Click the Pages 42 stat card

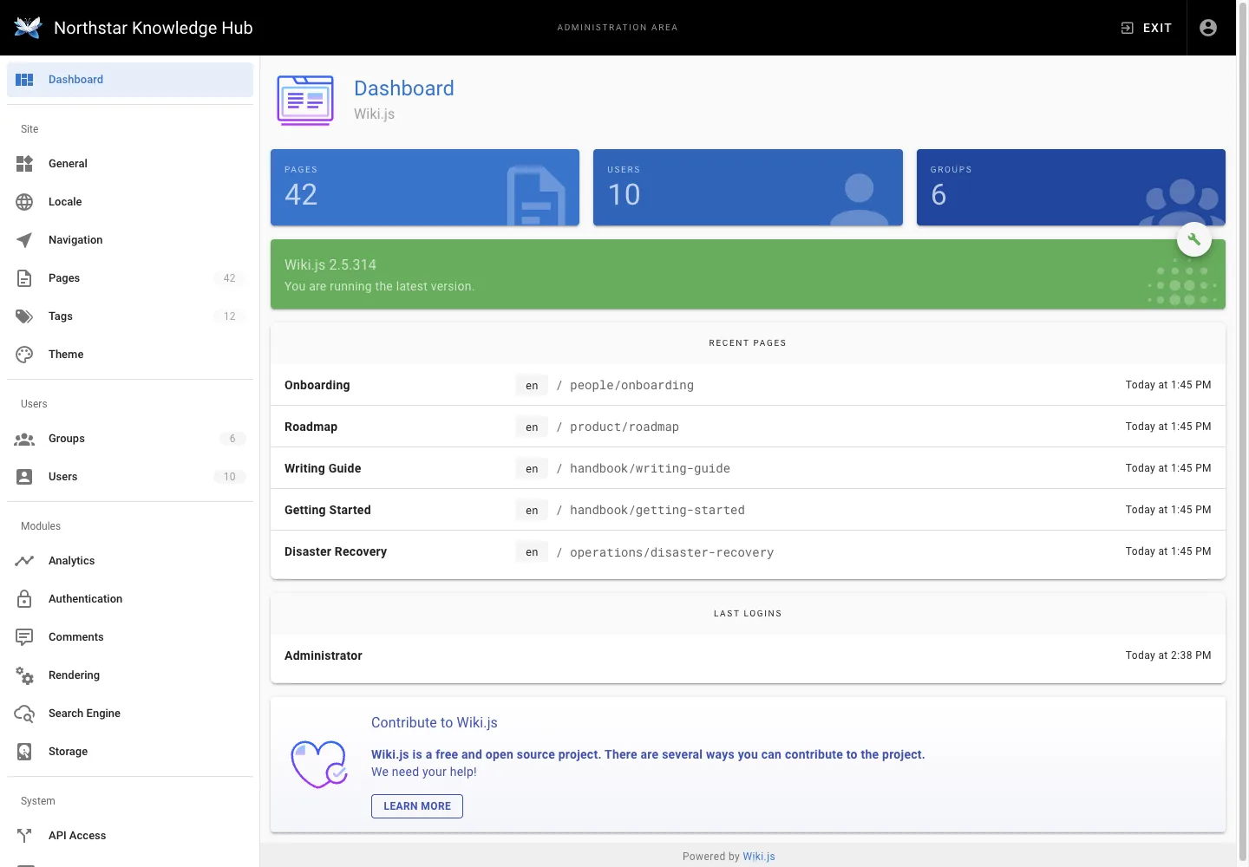(425, 187)
